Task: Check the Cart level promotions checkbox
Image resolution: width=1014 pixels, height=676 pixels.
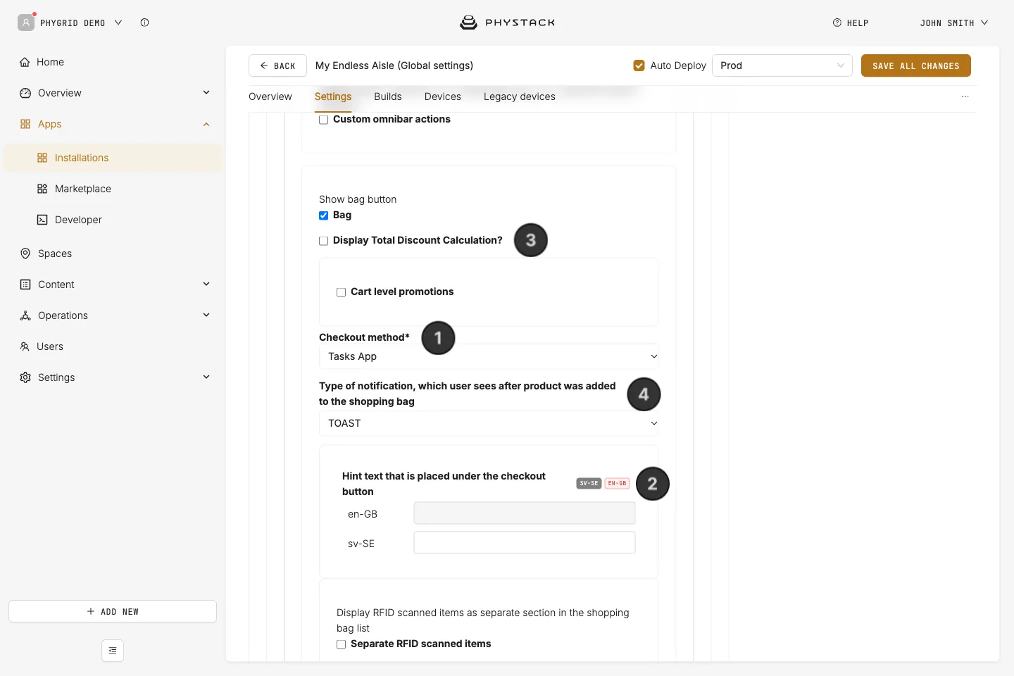Action: (342, 292)
